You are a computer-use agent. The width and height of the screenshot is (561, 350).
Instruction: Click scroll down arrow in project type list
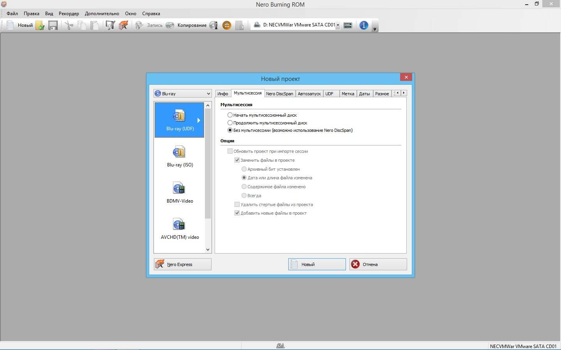coord(208,249)
